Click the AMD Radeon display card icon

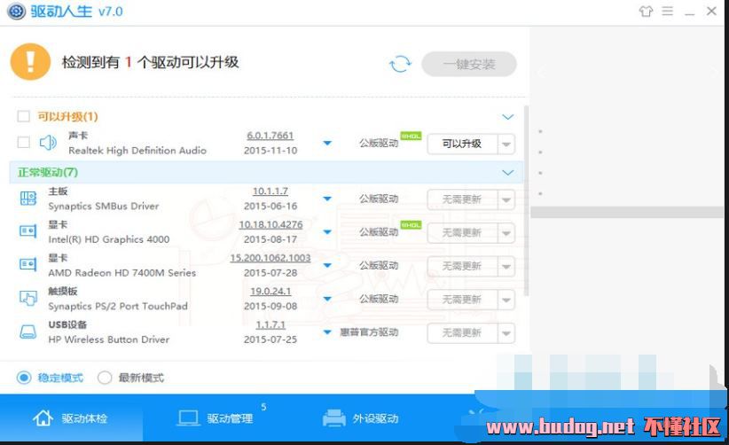pos(27,265)
